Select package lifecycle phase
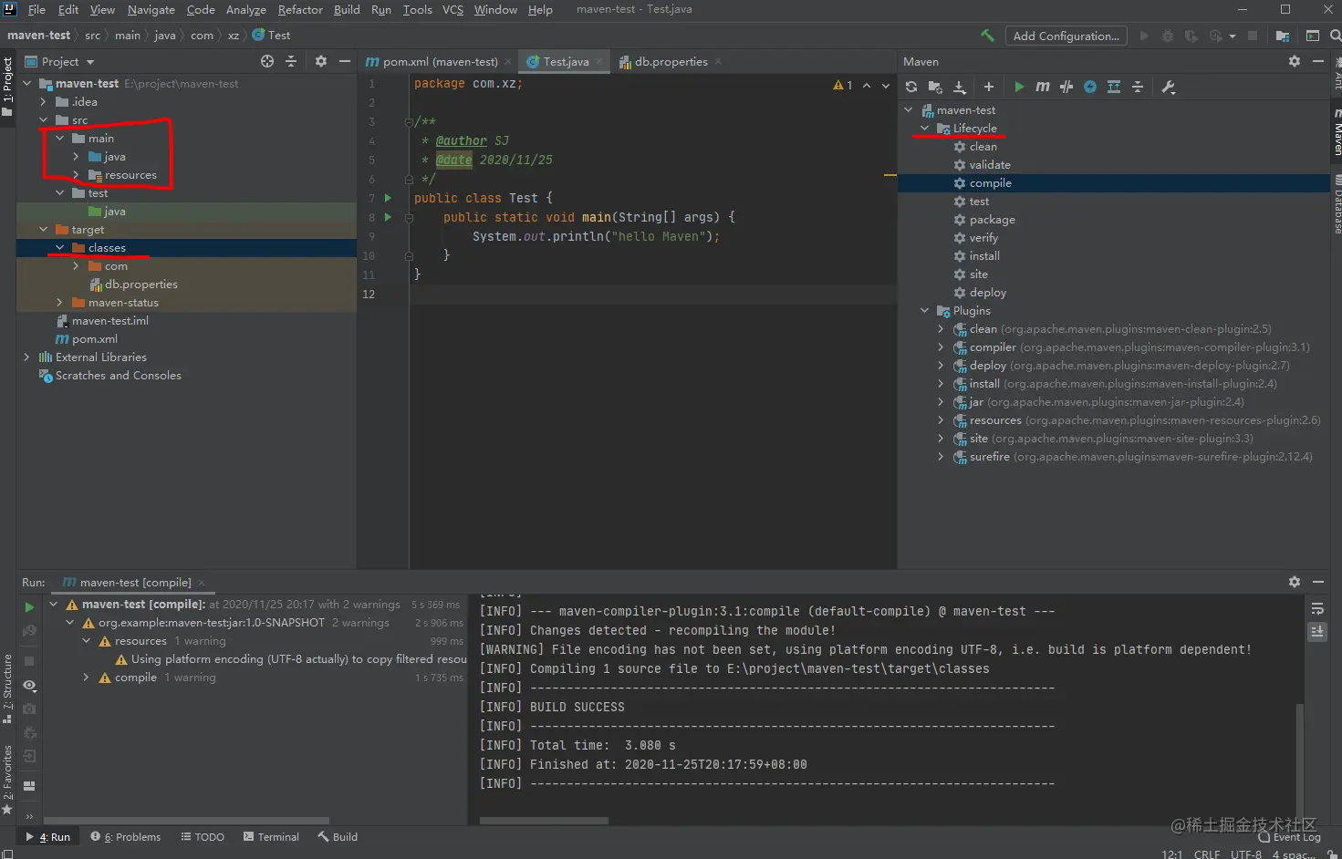 click(x=992, y=219)
